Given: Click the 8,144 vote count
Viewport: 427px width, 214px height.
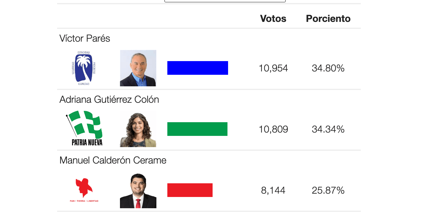Looking at the screenshot, I should click(x=273, y=190).
